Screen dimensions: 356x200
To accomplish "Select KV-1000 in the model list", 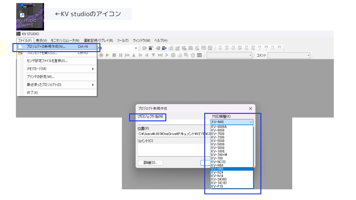I will (232, 151).
